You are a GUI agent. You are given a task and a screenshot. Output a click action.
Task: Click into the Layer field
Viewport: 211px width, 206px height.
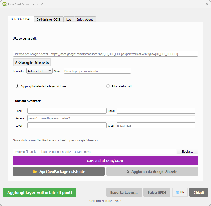click(67, 126)
